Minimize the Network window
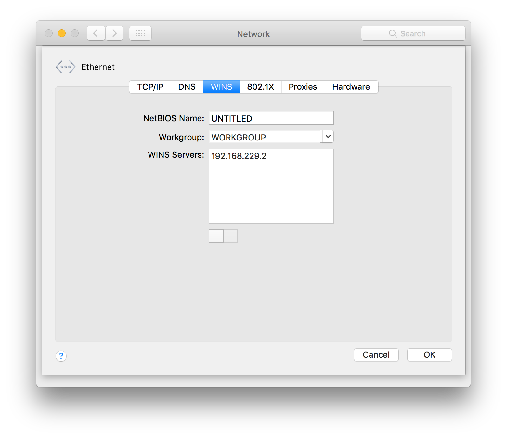The width and height of the screenshot is (507, 439). (62, 33)
